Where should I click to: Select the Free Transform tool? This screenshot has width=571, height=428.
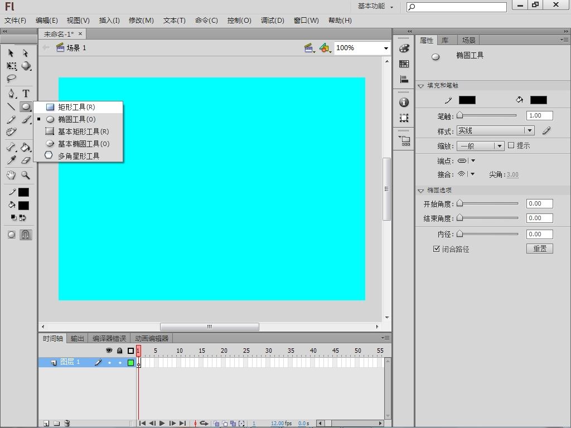pos(12,66)
